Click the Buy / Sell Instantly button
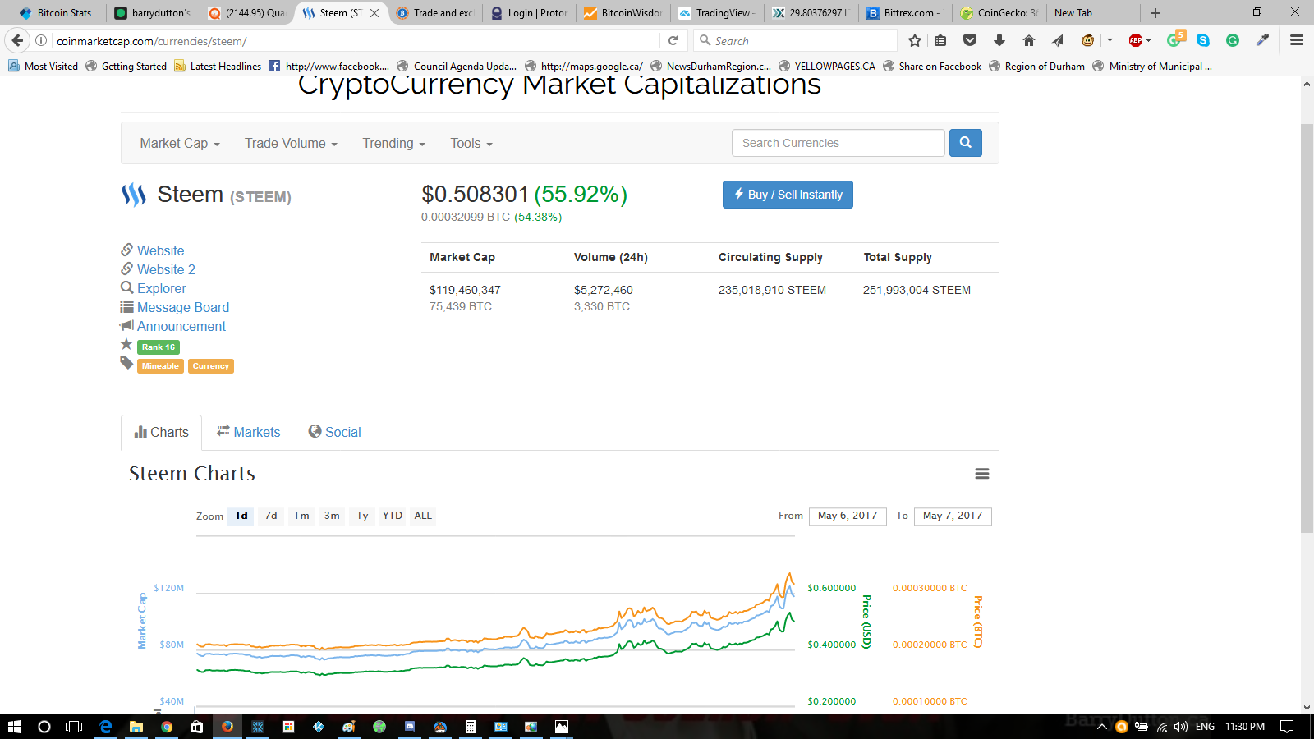 tap(788, 195)
